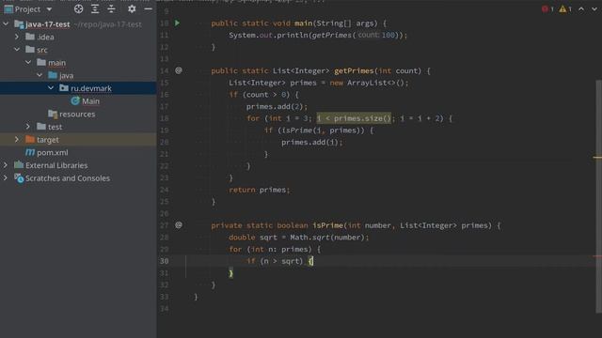Screen dimensions: 602x338
Task: Open the Project view dropdown
Action: (x=49, y=9)
